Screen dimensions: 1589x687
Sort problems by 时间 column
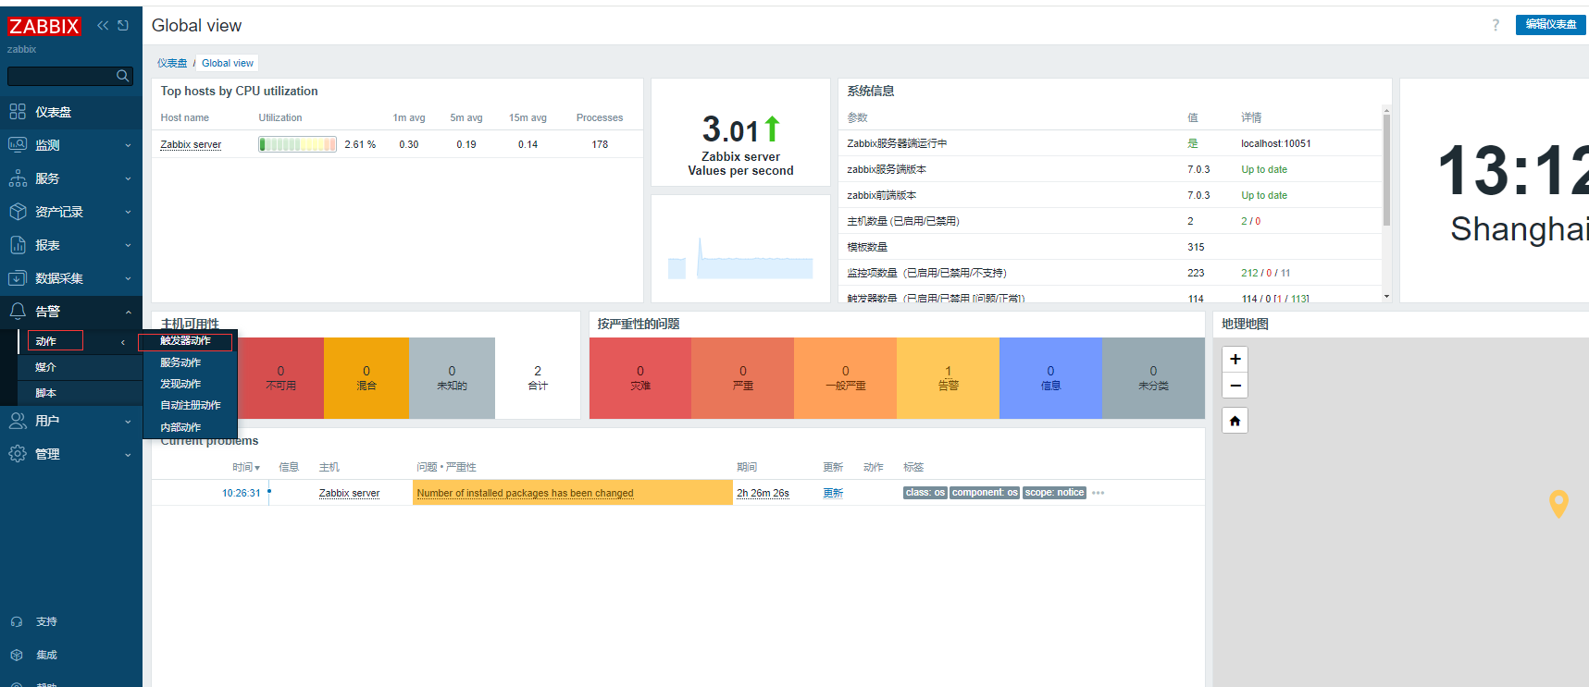246,467
